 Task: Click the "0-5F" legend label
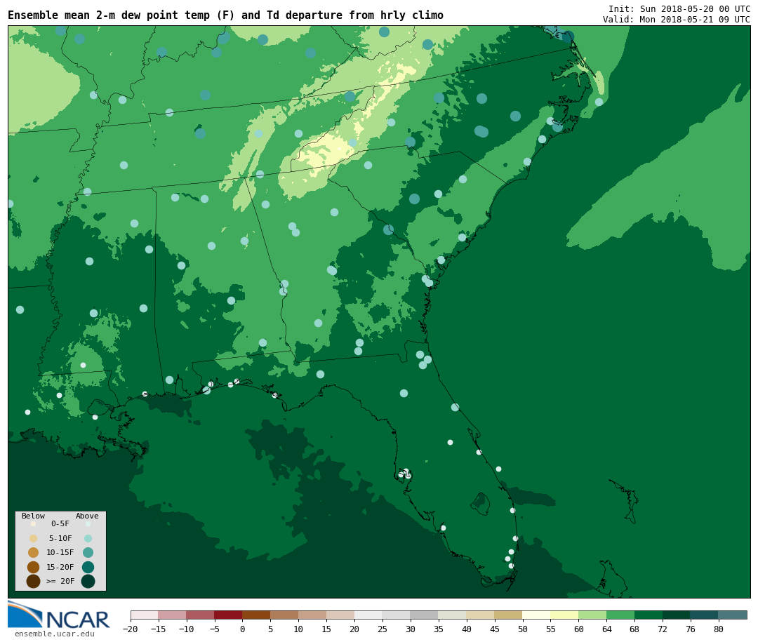pyautogui.click(x=60, y=523)
